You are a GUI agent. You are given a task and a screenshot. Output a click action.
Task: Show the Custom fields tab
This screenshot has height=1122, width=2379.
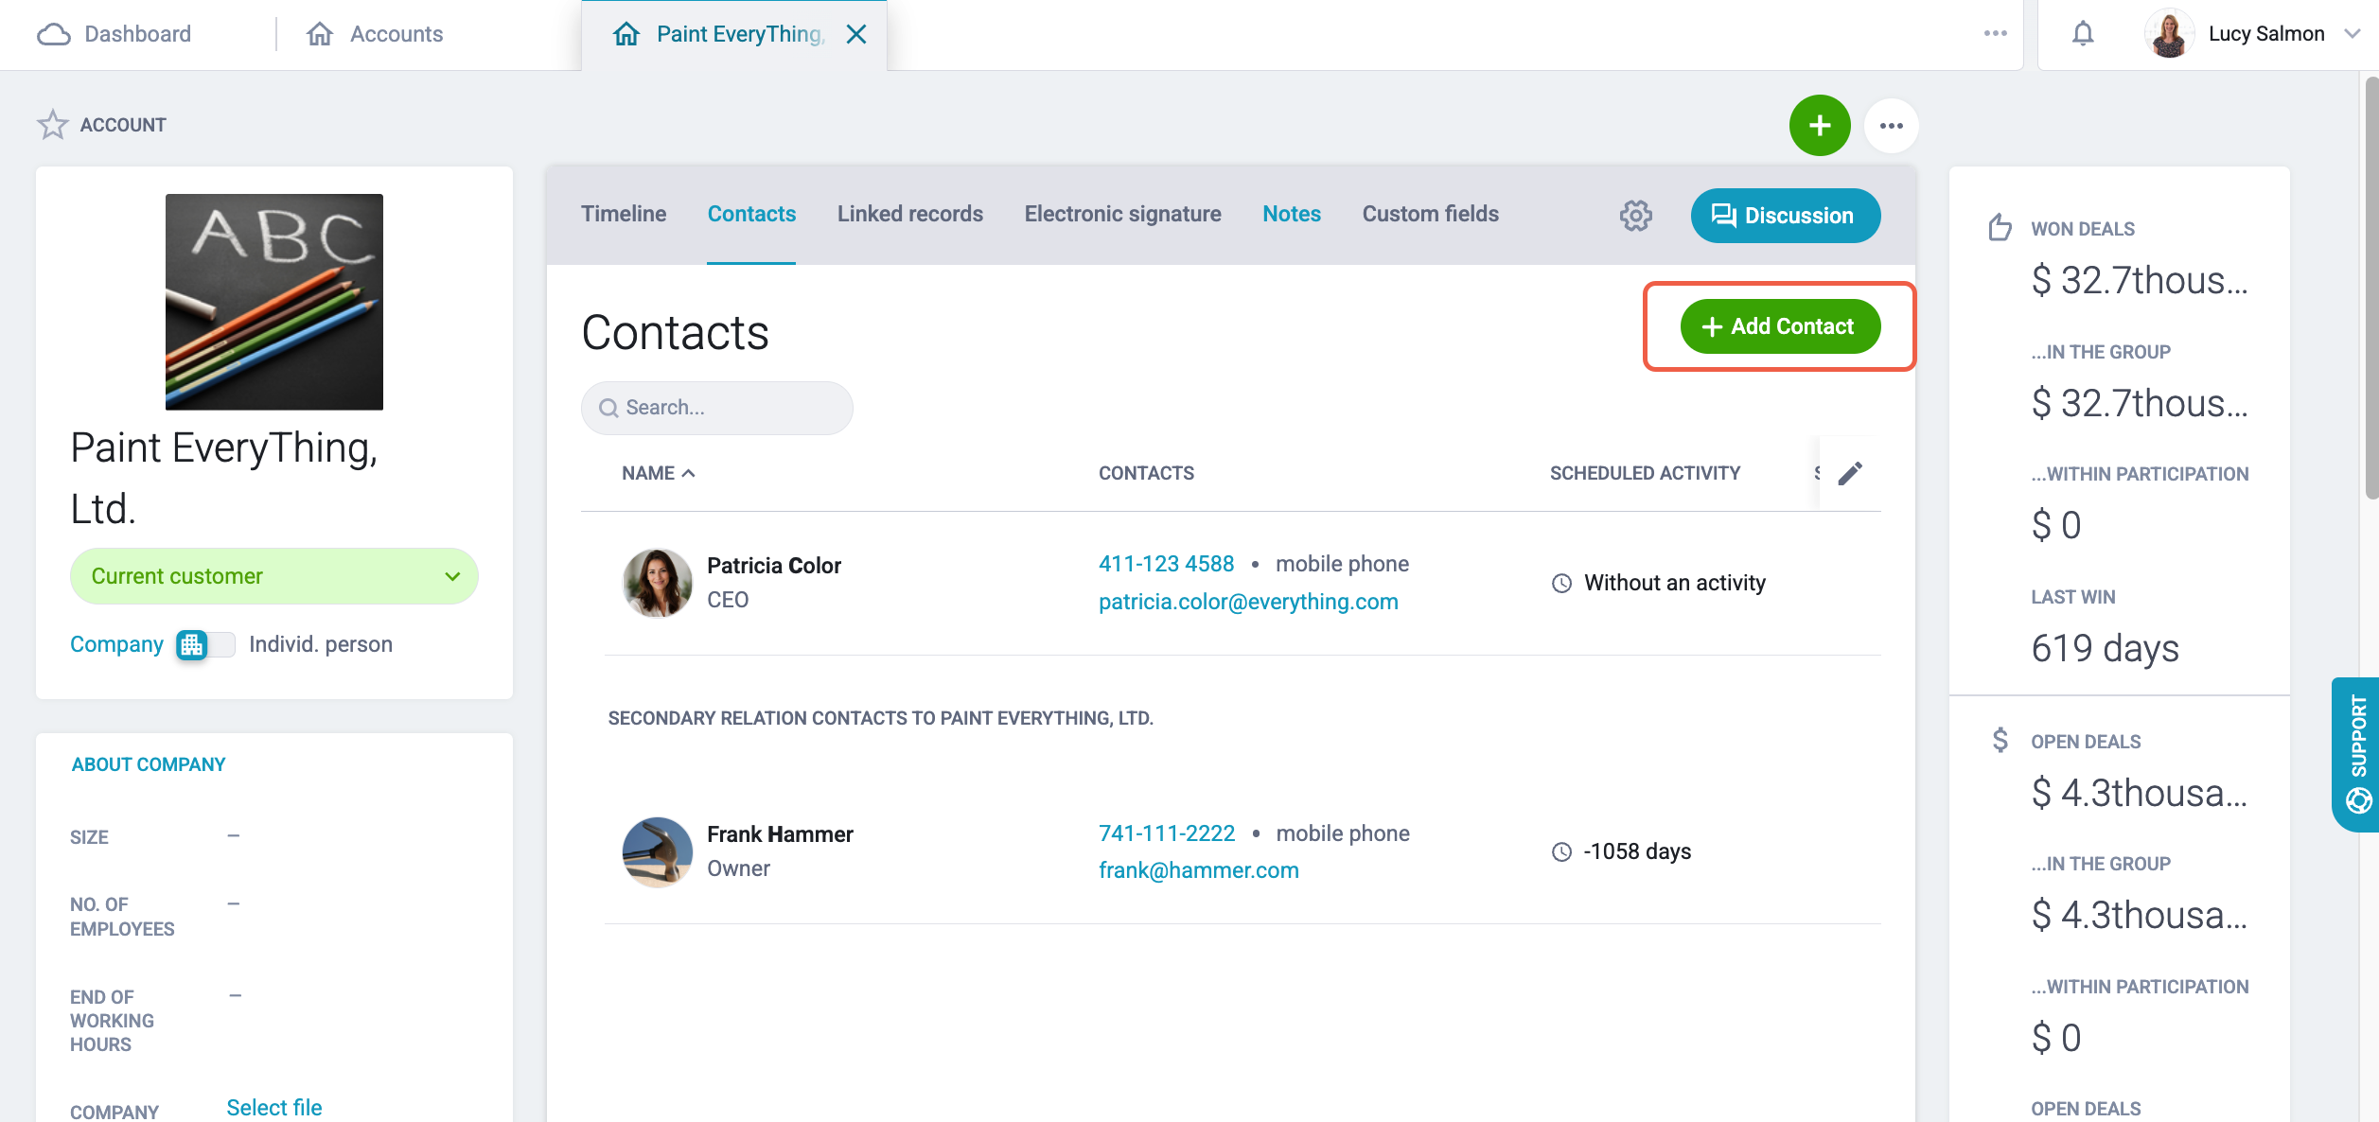(1430, 214)
